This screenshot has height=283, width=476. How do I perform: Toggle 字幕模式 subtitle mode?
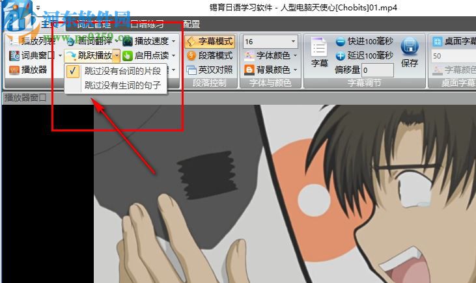click(210, 41)
